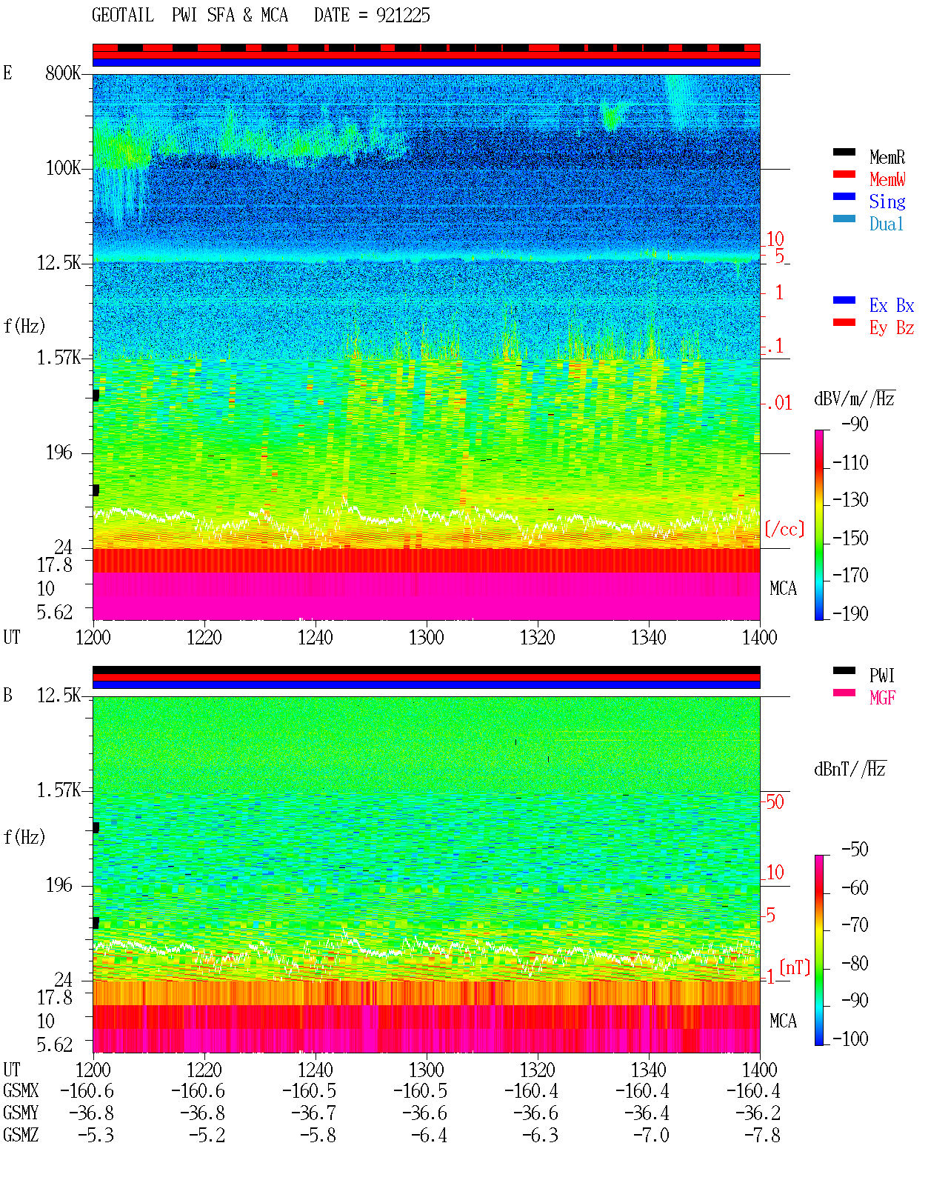
Task: Click the '-190' tick on the dBV/m color bar
Action: (x=850, y=613)
